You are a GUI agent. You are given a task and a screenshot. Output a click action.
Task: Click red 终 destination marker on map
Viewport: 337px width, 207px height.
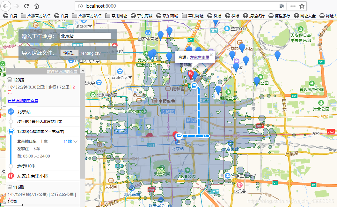tap(190, 75)
